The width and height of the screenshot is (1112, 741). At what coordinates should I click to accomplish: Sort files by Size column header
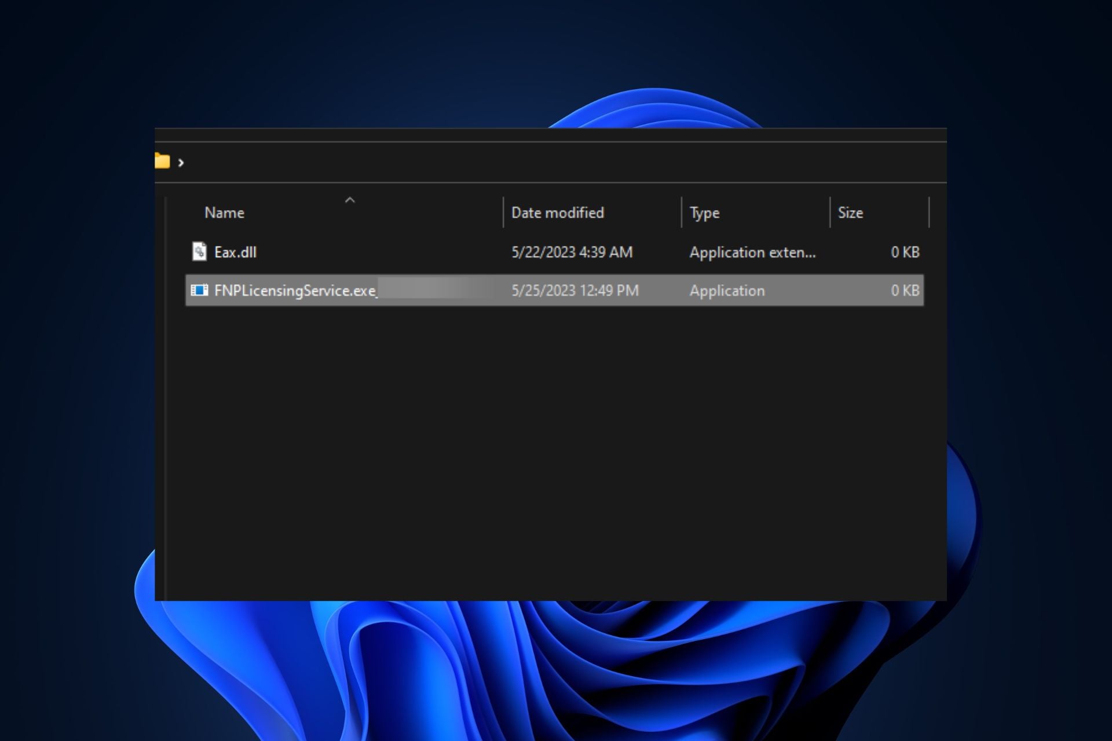point(850,213)
